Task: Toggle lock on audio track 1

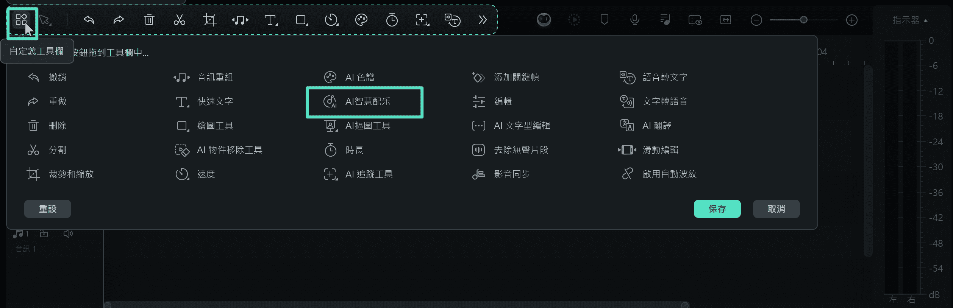Action: click(x=44, y=234)
